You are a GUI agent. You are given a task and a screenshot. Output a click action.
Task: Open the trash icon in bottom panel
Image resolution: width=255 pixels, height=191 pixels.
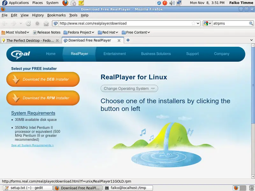[251, 188]
